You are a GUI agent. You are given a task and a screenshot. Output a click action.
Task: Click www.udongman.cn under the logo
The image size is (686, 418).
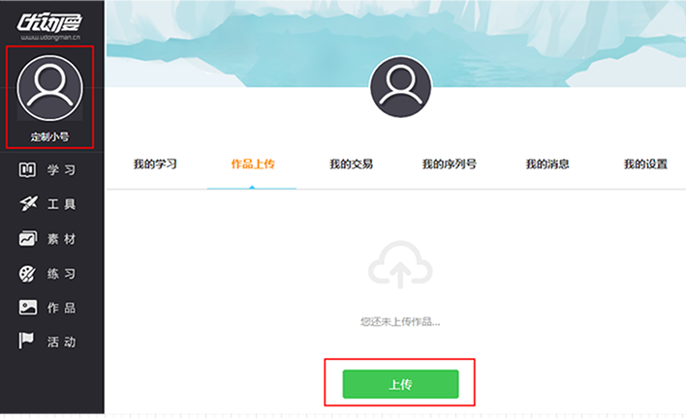coord(50,38)
